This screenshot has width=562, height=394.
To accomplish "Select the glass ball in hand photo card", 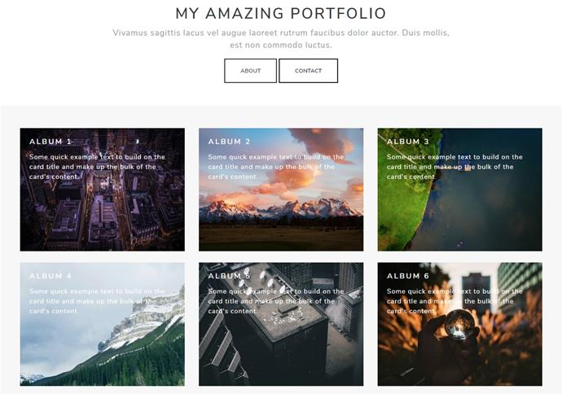I will (460, 324).
